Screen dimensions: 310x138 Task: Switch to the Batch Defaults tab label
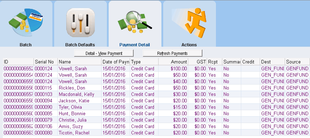click(80, 45)
